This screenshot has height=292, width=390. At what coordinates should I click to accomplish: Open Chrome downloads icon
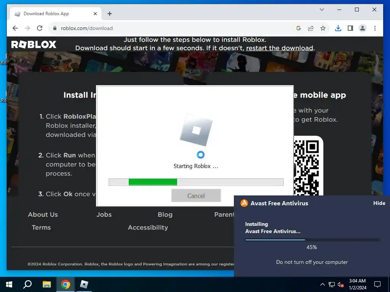point(338,28)
